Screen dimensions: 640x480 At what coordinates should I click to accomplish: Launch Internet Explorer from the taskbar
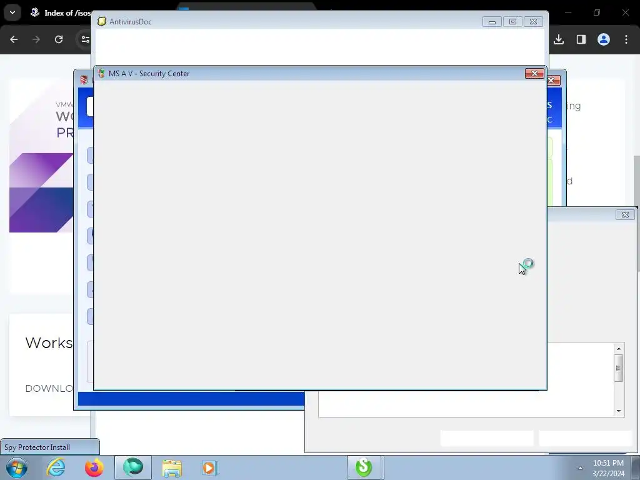click(56, 467)
